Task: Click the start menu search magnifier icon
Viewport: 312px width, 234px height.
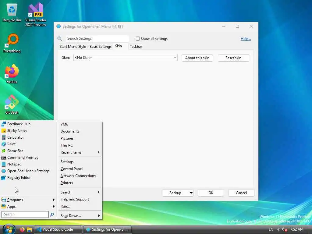Action: point(52,214)
